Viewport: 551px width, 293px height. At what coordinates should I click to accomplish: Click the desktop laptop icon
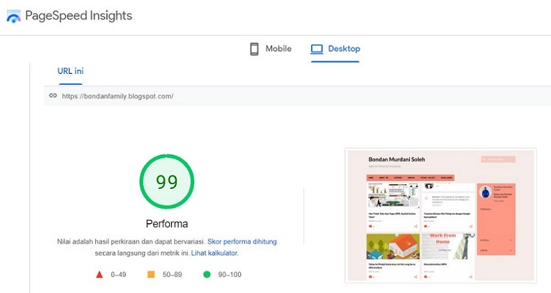[317, 49]
